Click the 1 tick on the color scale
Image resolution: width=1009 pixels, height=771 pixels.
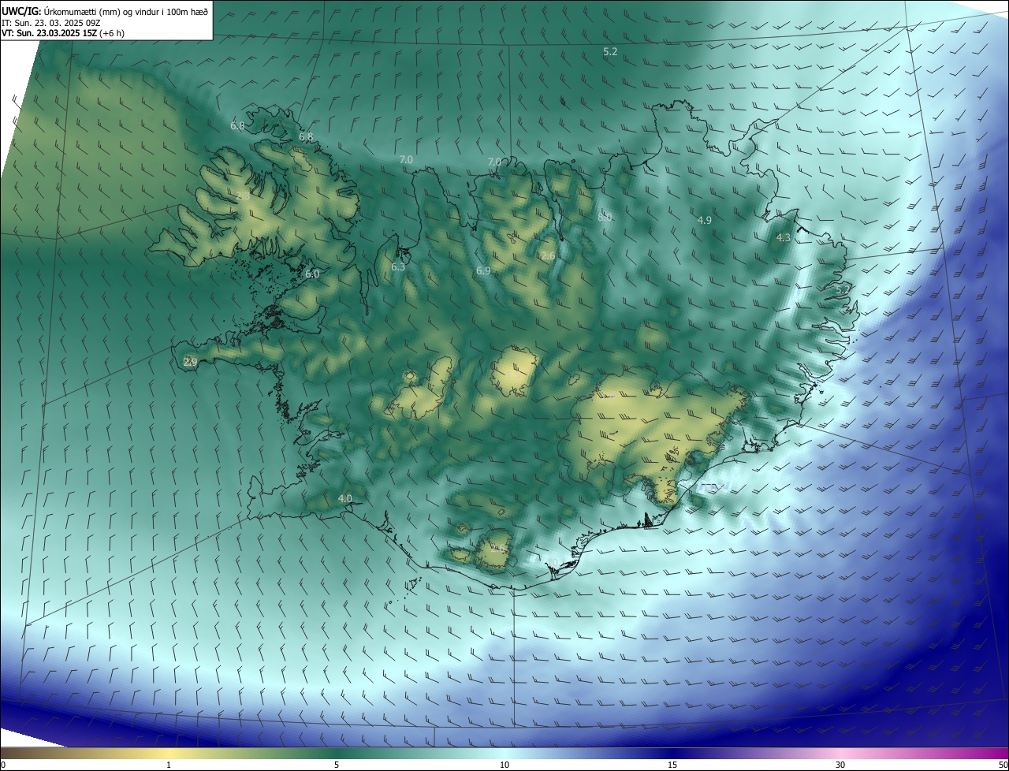click(x=169, y=765)
